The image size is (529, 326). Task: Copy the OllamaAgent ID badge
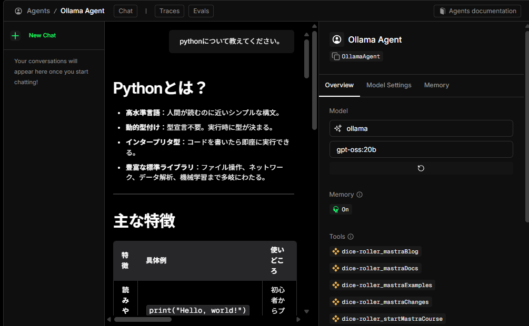pyautogui.click(x=337, y=56)
